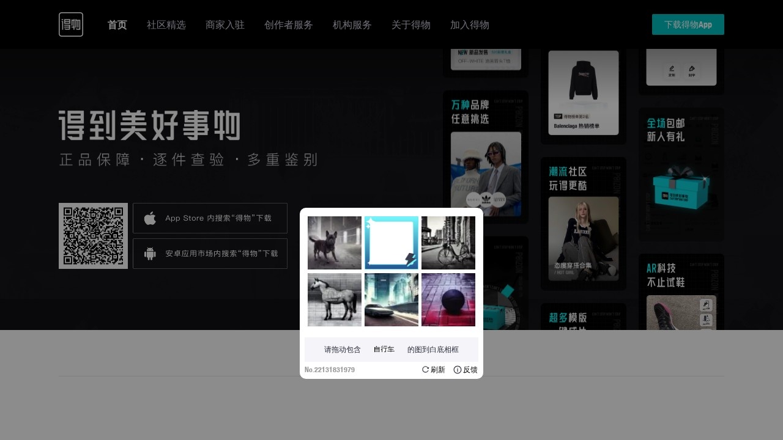Select 关于得物 from the navigation
The image size is (783, 440).
click(410, 25)
